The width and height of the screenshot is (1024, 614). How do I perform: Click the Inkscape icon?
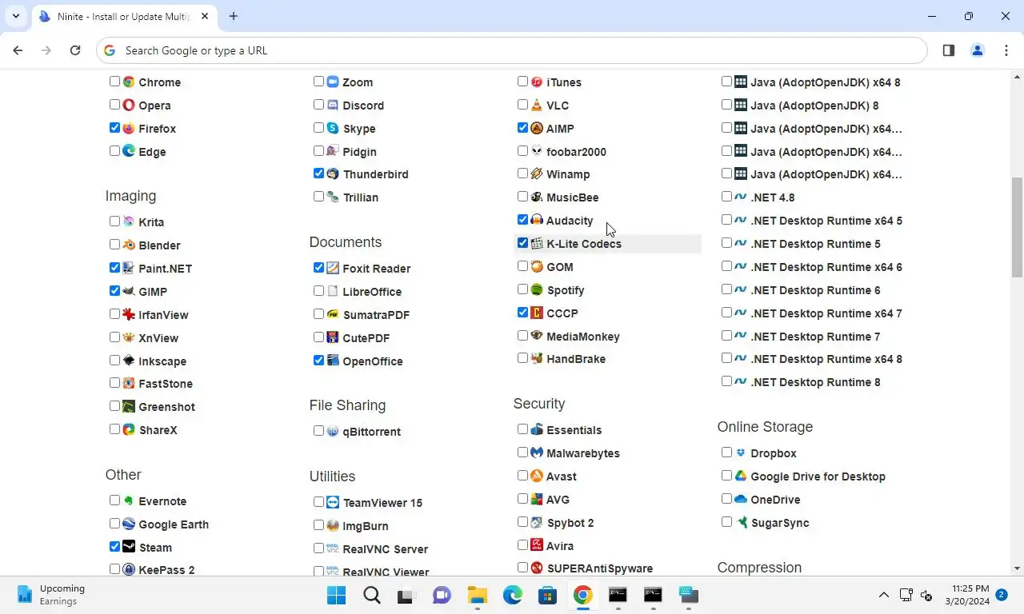pos(129,361)
